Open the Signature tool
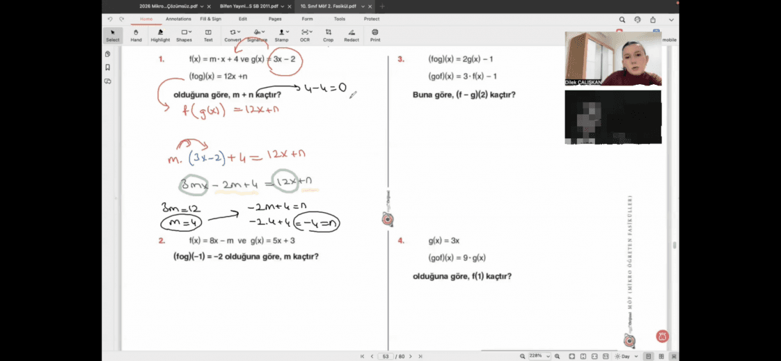This screenshot has height=361, width=781. pos(257,35)
